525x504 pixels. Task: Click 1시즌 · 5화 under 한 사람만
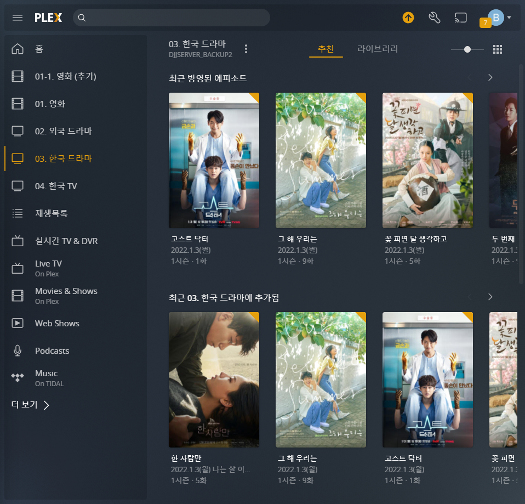click(x=189, y=480)
